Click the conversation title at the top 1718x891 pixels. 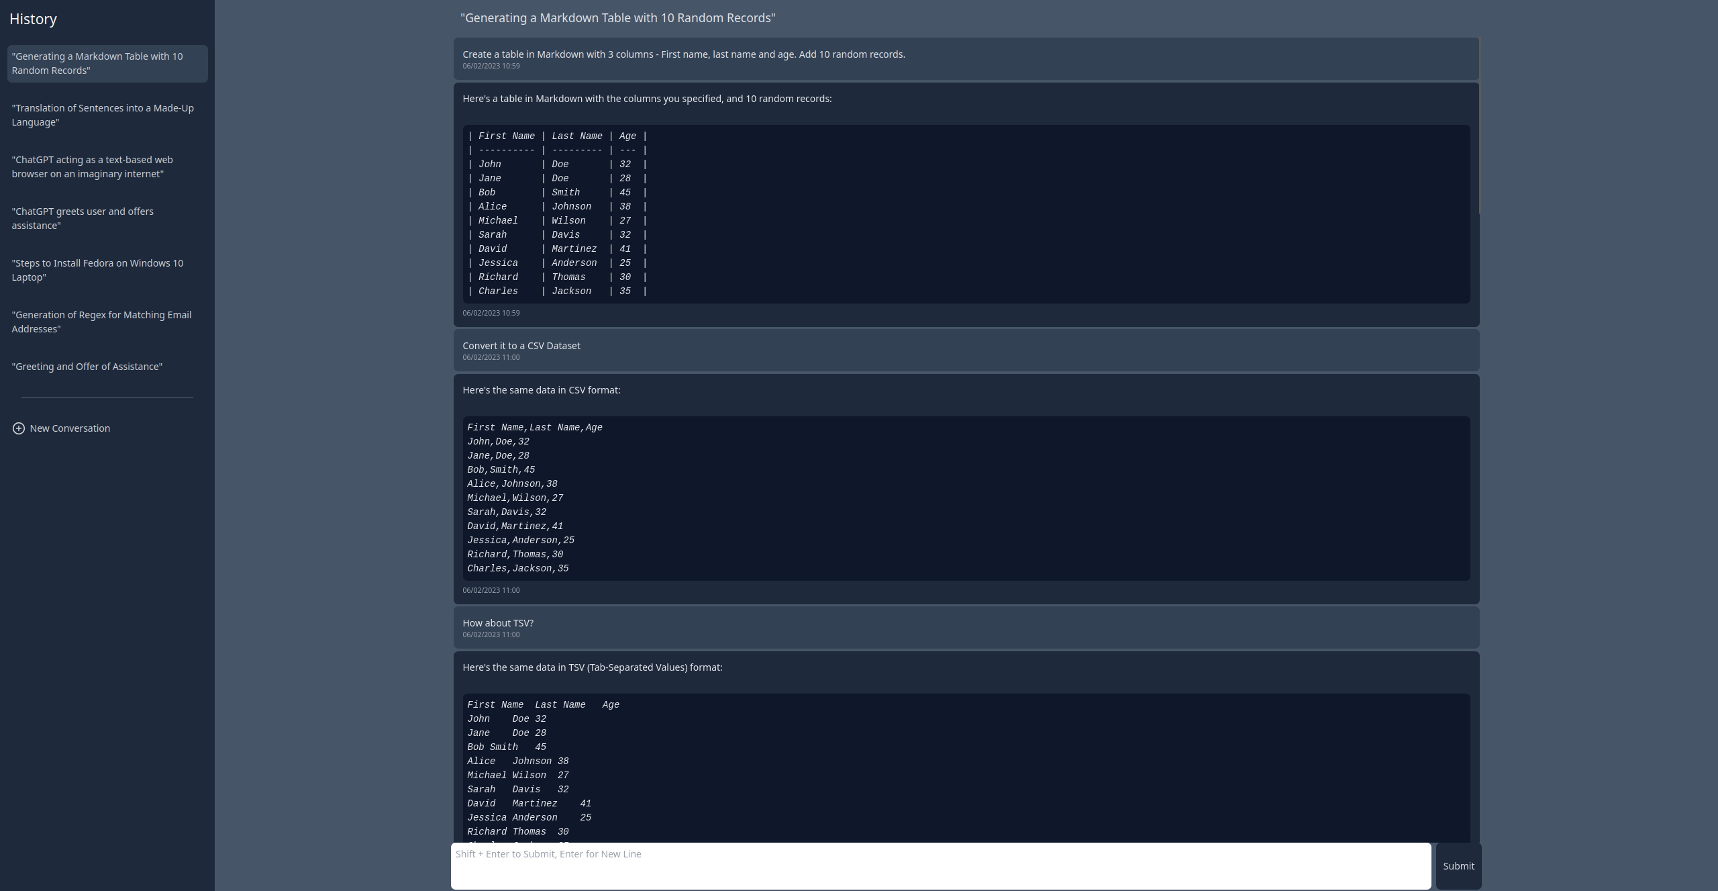[617, 18]
